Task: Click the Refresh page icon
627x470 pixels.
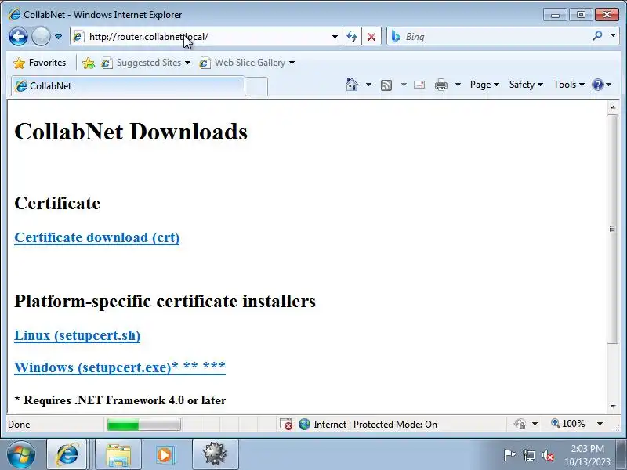Action: click(352, 37)
